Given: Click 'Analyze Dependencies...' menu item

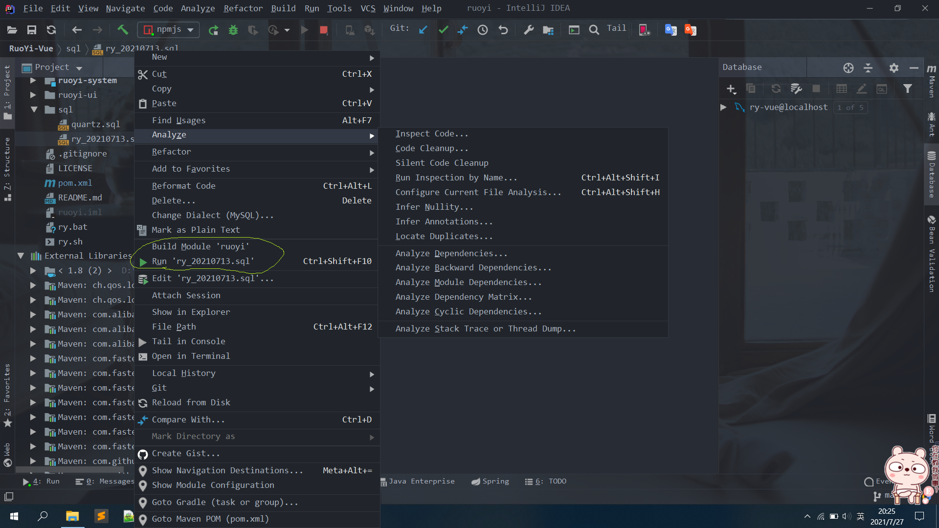Looking at the screenshot, I should coord(452,253).
